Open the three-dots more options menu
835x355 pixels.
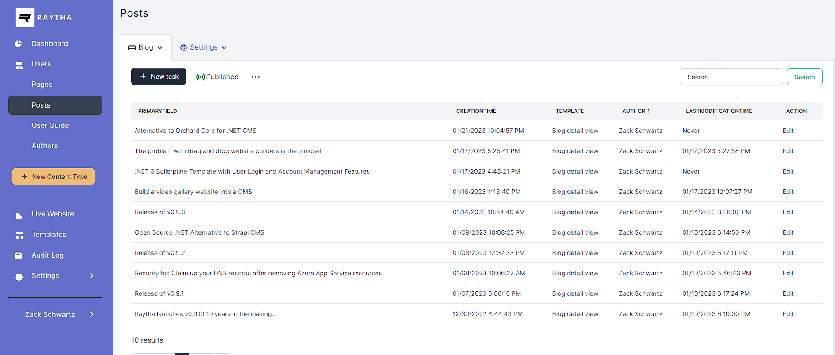(x=256, y=77)
